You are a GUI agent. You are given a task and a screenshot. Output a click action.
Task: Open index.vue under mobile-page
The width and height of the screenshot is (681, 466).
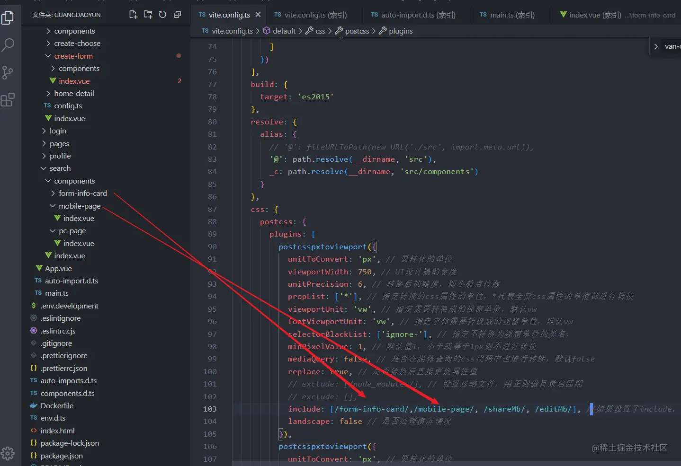[79, 219]
